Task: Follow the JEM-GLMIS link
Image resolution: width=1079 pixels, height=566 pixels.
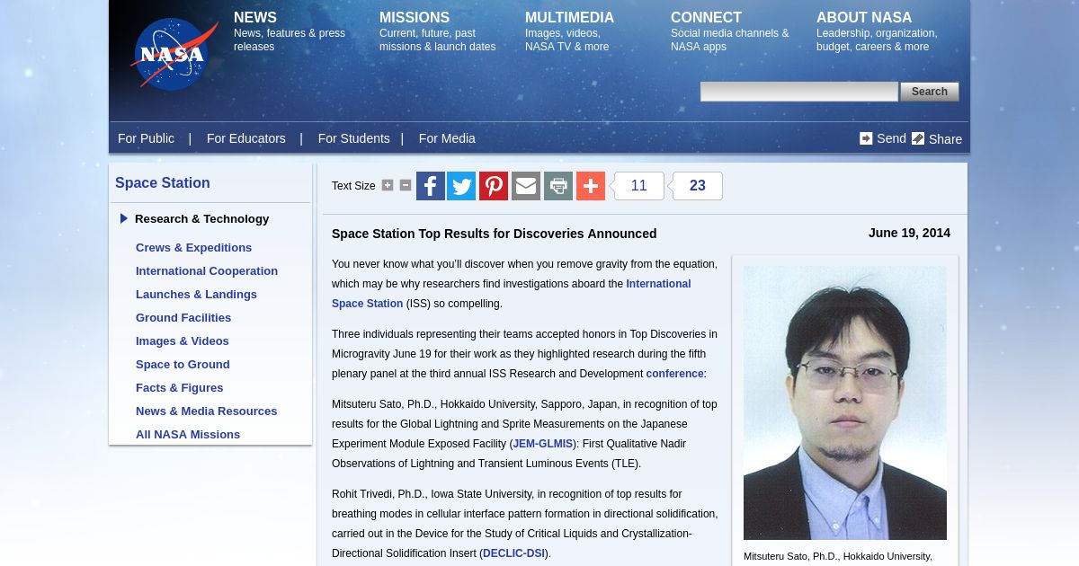Action: click(x=543, y=444)
